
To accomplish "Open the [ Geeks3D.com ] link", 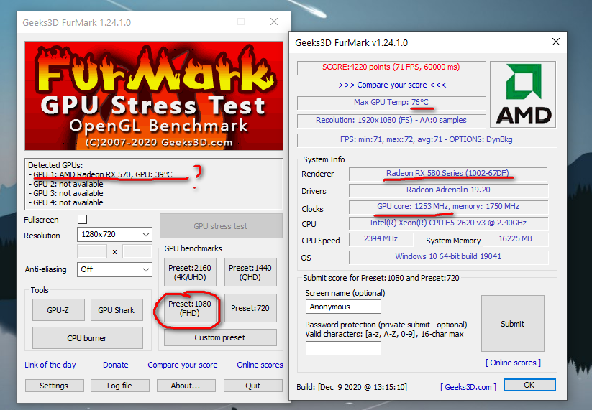I will pyautogui.click(x=468, y=387).
